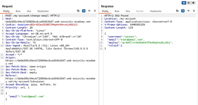198x105 pixels.
Task: Click the X-Frame-Options: SAMEORIGIN header
Action: click(125, 25)
